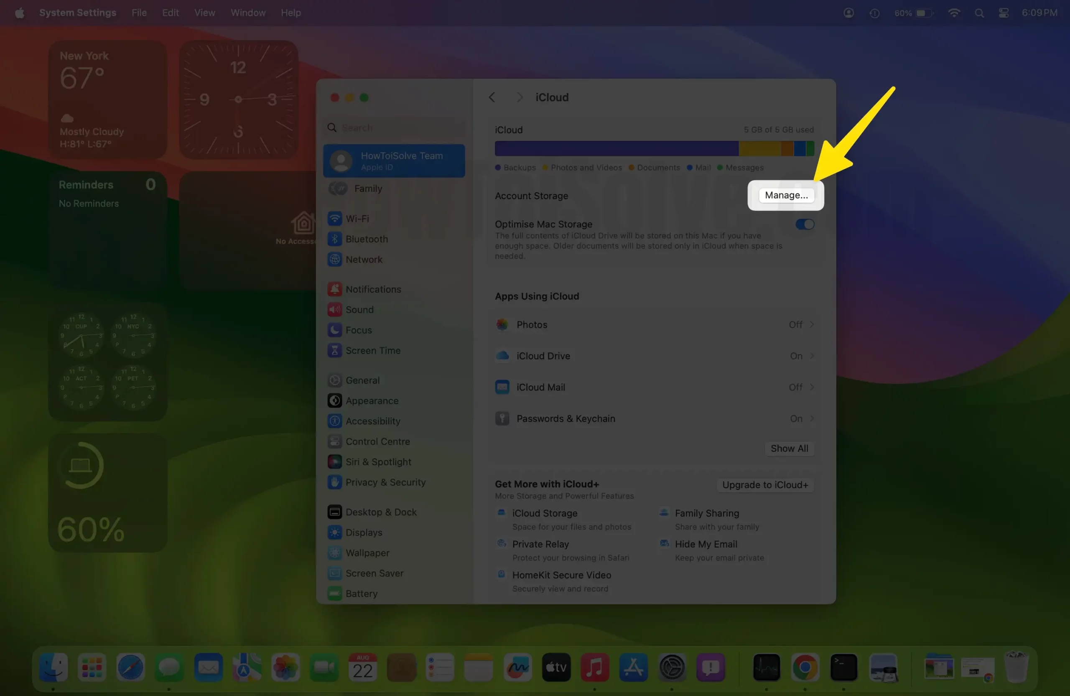The height and width of the screenshot is (696, 1070).
Task: Open Terminal from the Dock
Action: [x=843, y=667]
